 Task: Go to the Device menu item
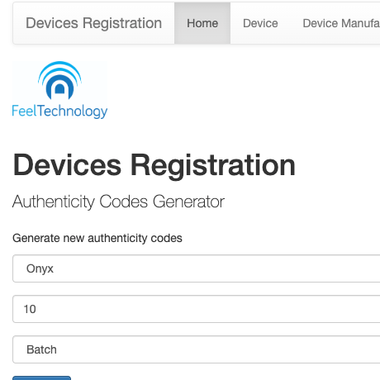click(x=260, y=23)
